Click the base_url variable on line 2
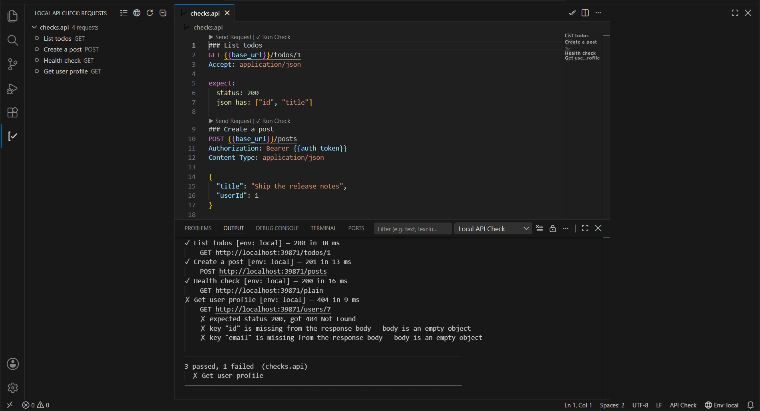The width and height of the screenshot is (760, 411). click(247, 55)
